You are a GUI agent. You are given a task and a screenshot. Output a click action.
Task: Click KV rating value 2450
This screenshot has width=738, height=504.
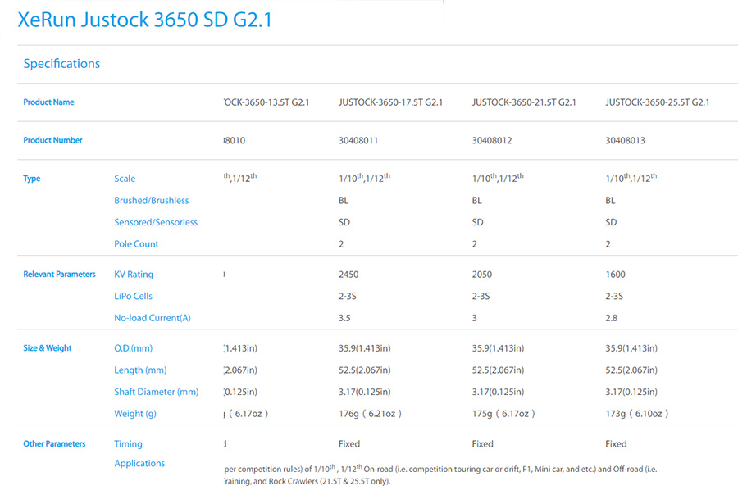348,275
